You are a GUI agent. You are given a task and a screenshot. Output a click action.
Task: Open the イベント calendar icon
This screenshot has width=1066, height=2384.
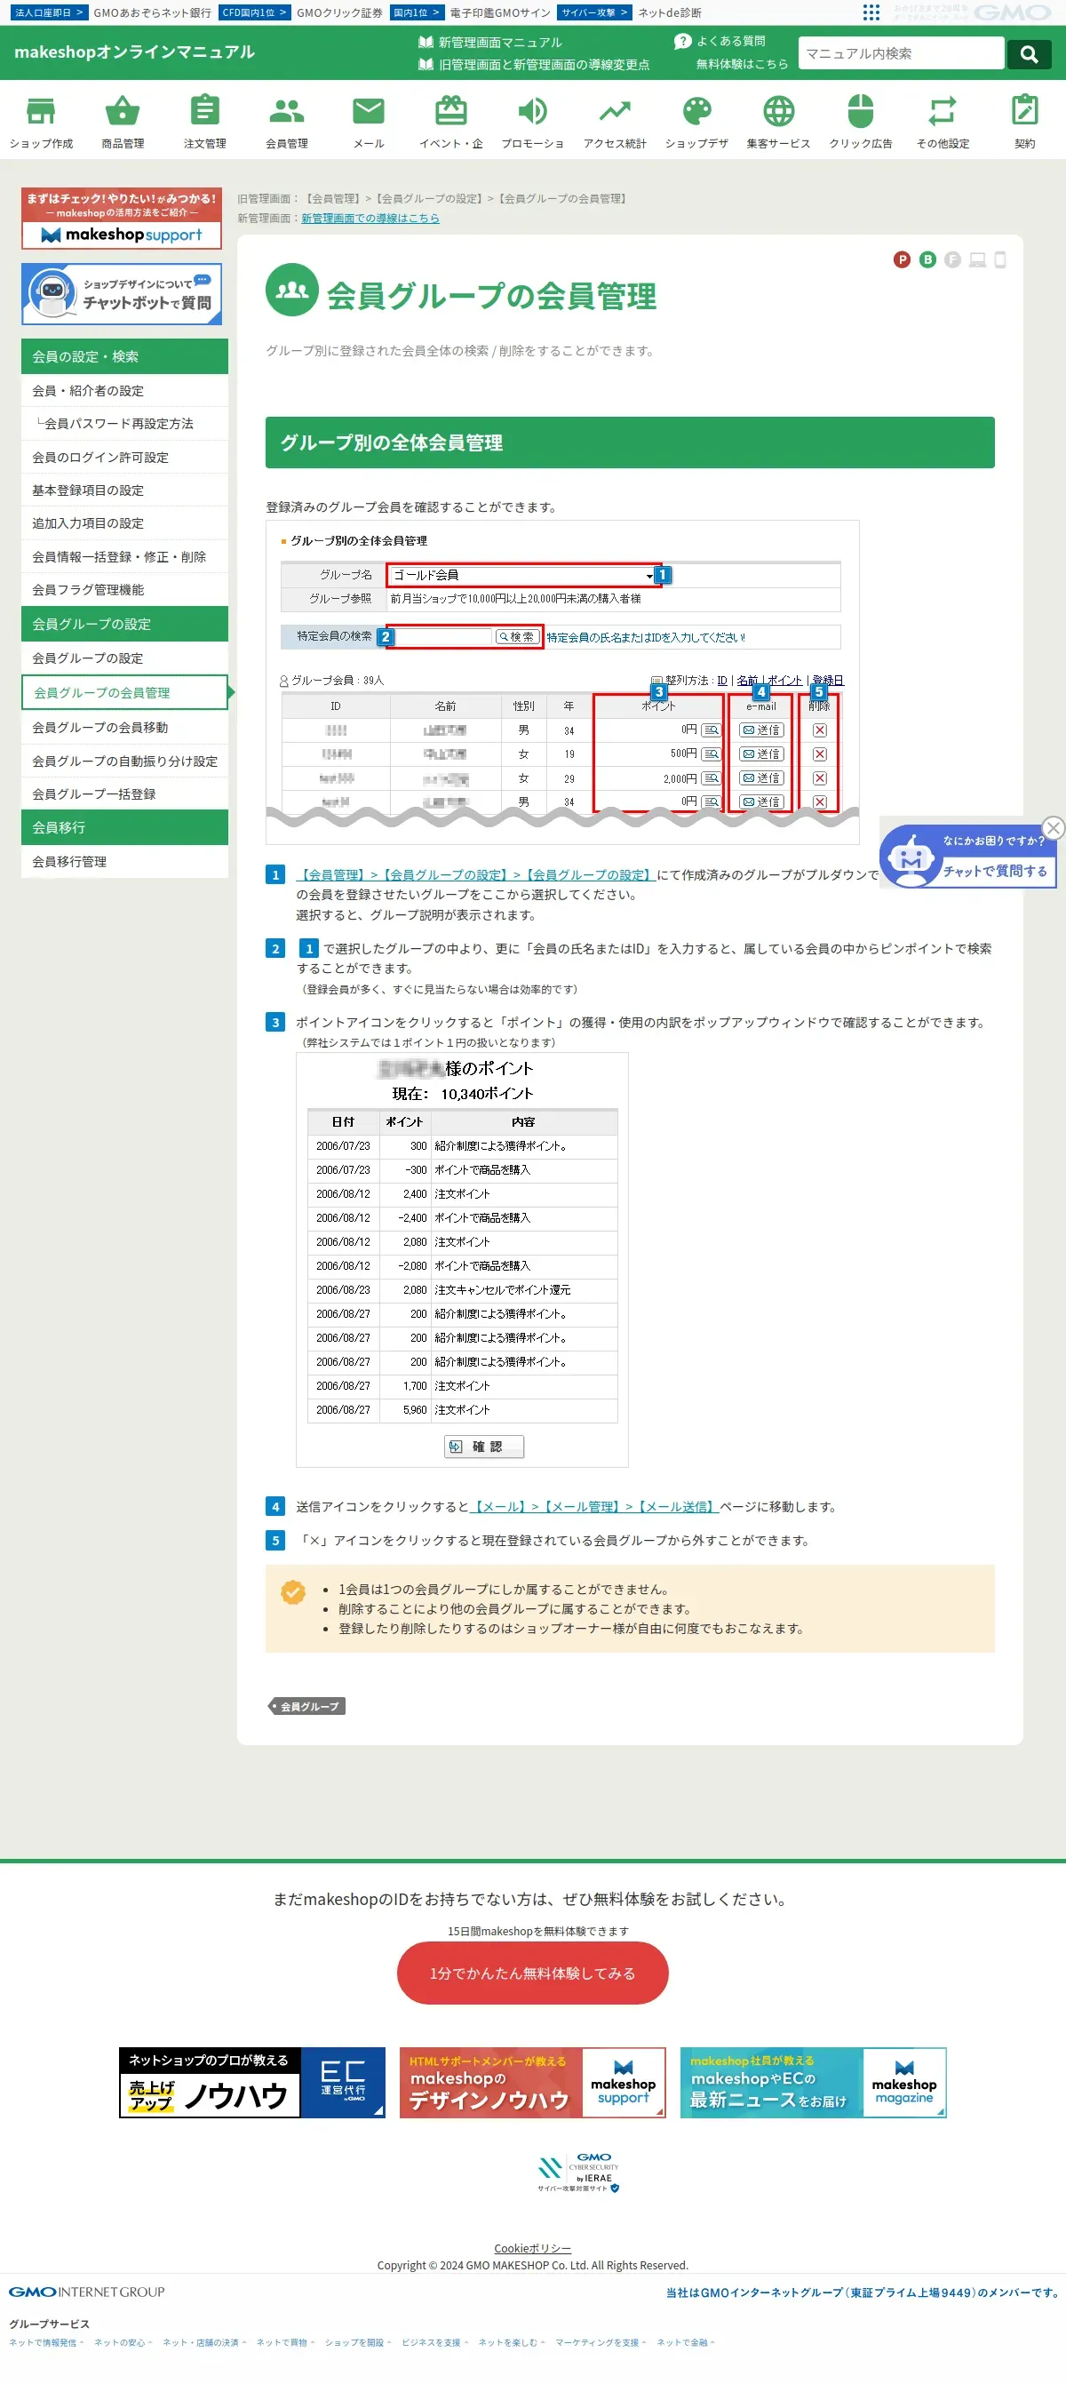450,111
